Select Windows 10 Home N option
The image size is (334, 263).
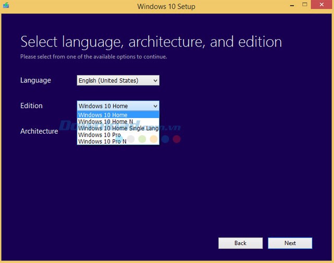pyautogui.click(x=118, y=122)
